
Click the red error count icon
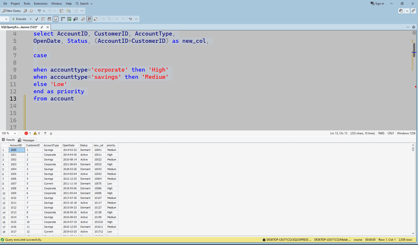point(27,133)
